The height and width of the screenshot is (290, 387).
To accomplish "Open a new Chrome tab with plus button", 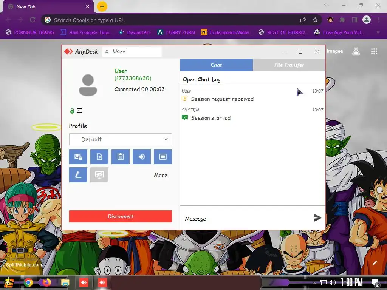I will tap(102, 6).
